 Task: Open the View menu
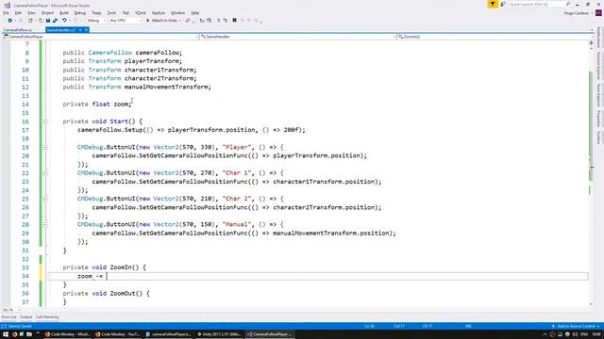click(31, 13)
